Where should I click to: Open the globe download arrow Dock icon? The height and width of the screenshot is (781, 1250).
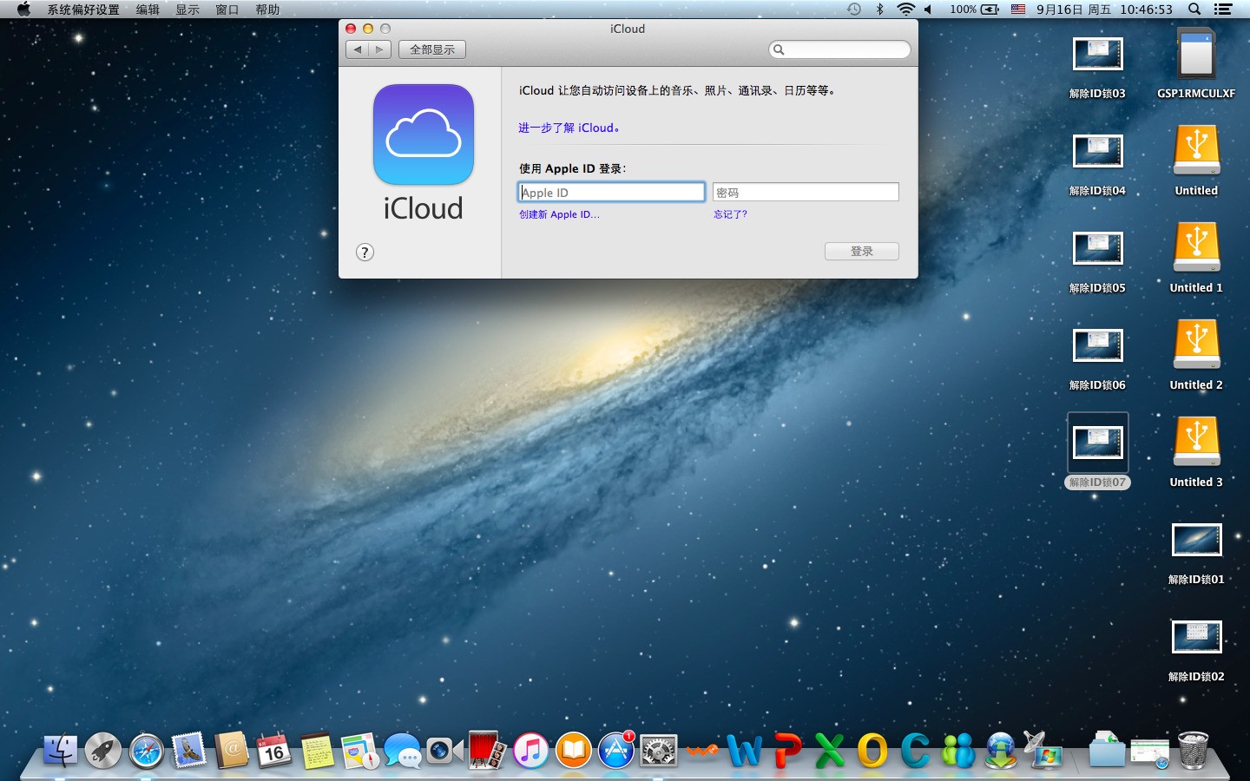point(1001,751)
